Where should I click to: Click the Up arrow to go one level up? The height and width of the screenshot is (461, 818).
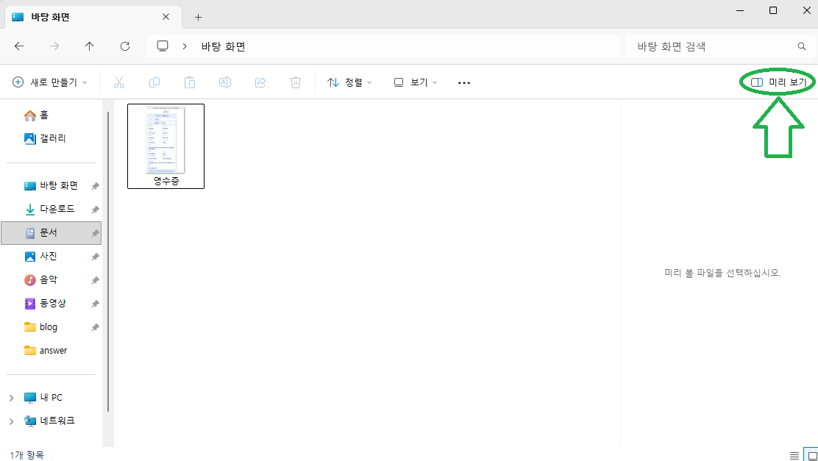point(90,46)
